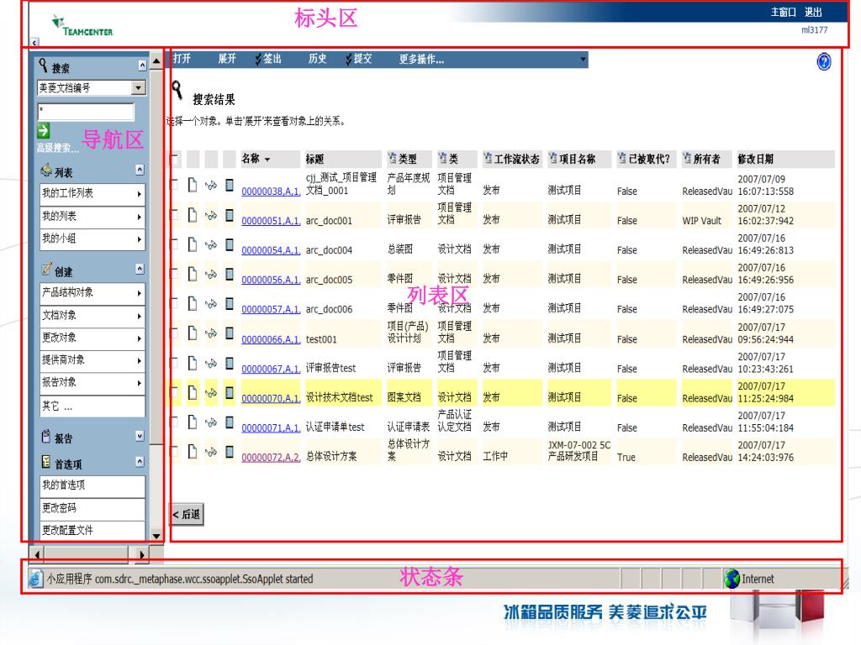861x645 pixels.
Task: Check the select-all checkbox in table header
Action: (x=174, y=160)
